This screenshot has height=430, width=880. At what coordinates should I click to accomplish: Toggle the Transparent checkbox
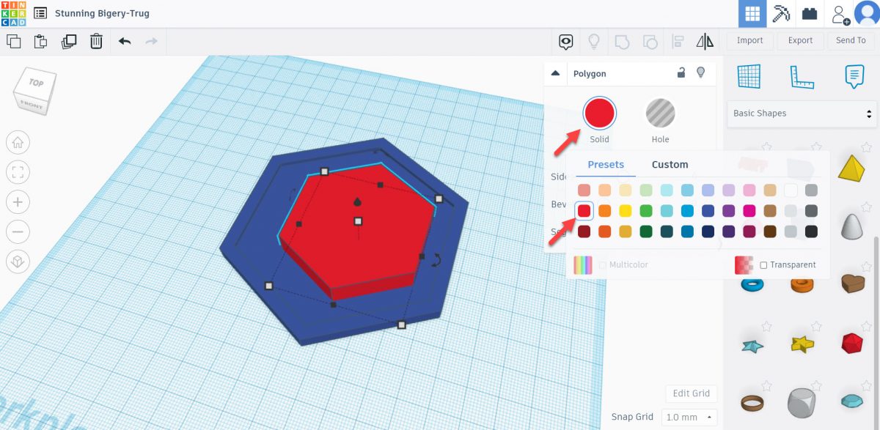(763, 265)
